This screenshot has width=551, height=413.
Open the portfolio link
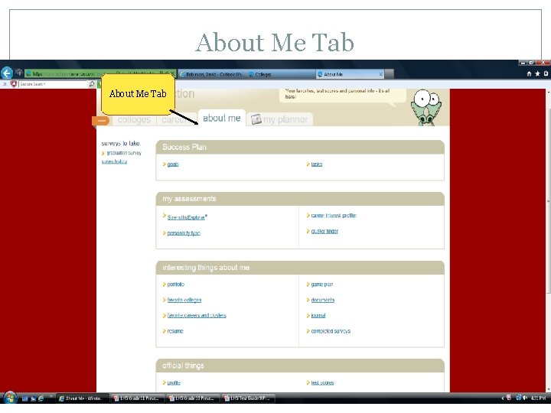(x=176, y=285)
